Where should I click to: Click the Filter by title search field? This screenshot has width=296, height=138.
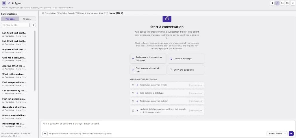coord(15,25)
